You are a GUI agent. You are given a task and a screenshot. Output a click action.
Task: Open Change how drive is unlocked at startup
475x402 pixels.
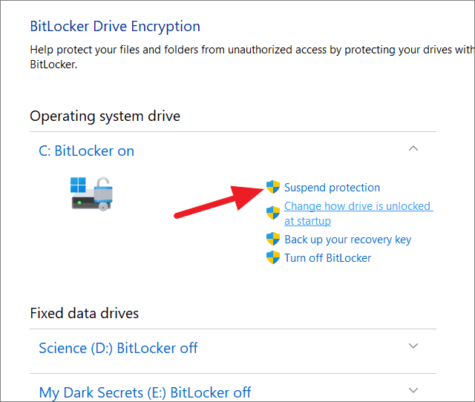(x=358, y=214)
